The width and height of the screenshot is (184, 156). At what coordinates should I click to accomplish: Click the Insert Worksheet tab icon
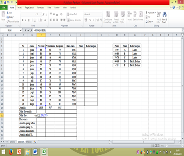(x=35, y=142)
